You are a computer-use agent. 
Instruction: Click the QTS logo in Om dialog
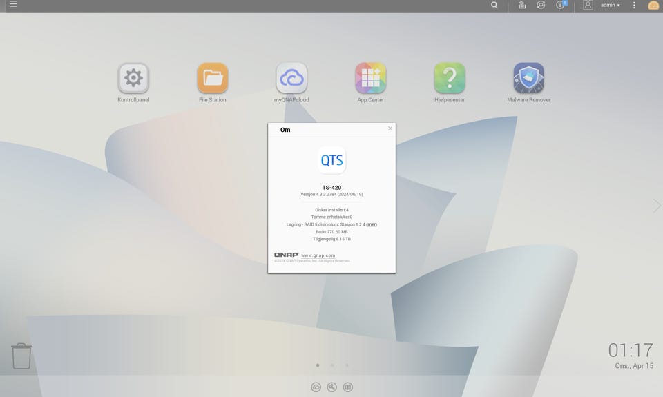(x=331, y=160)
